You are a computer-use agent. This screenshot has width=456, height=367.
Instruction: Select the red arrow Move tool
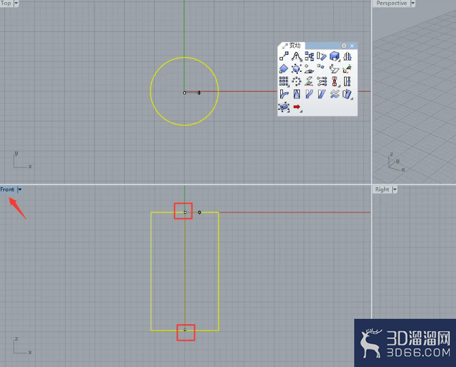297,107
